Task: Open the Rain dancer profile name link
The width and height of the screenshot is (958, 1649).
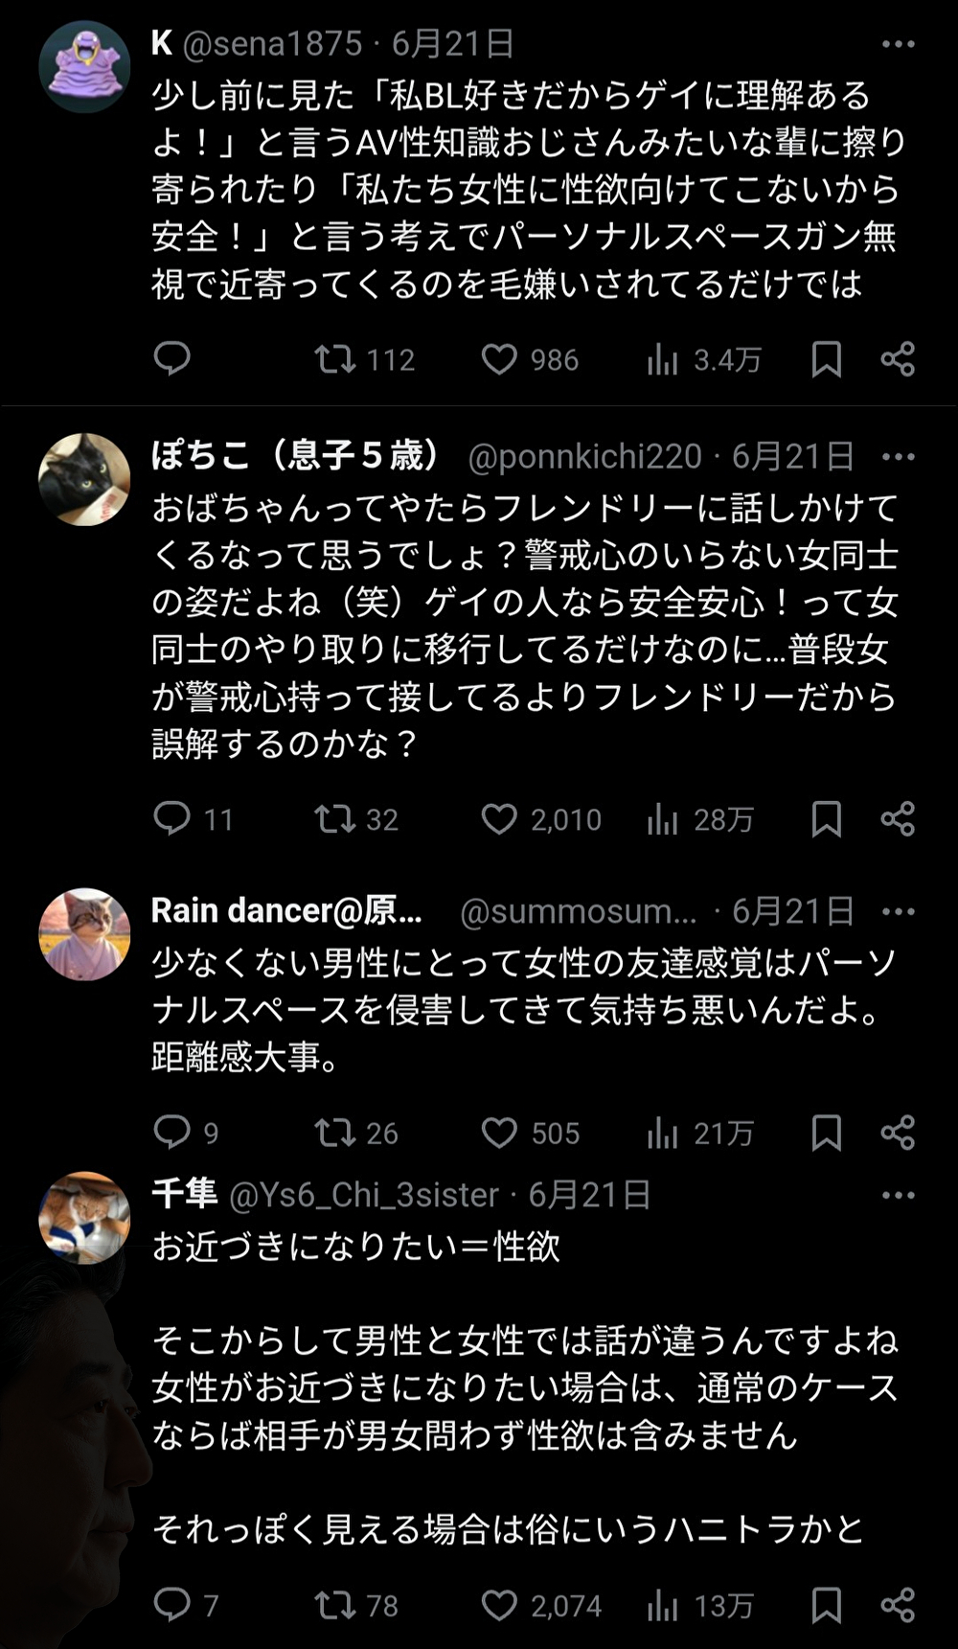Action: [x=286, y=911]
